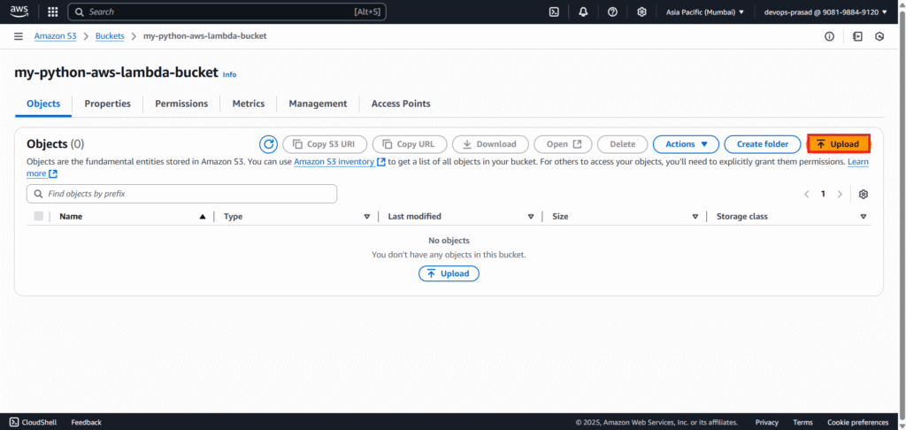The image size is (906, 430).
Task: Click the Copy URL button
Action: 410,144
